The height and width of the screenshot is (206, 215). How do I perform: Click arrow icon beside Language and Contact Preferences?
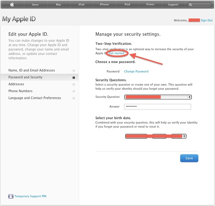click(x=74, y=98)
